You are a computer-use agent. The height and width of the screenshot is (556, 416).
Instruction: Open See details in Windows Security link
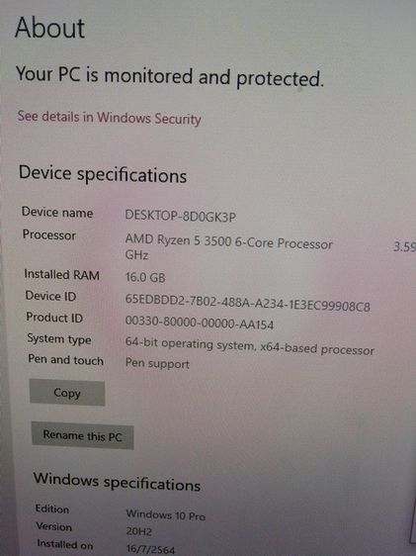pyautogui.click(x=109, y=118)
